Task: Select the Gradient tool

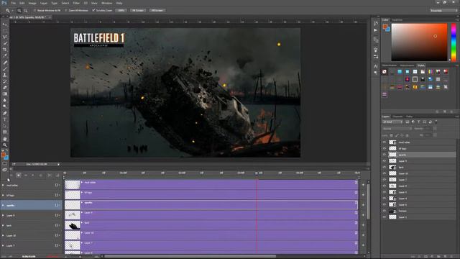Action: coord(4,94)
